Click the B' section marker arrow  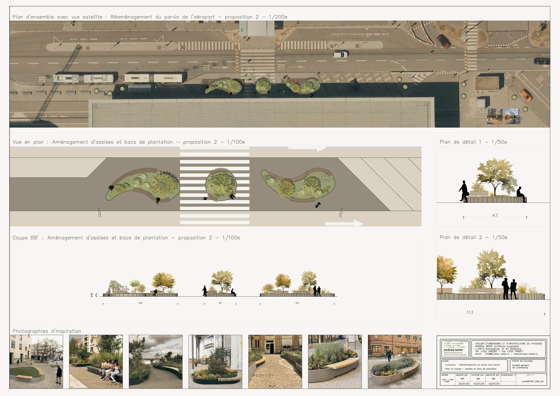[341, 210]
